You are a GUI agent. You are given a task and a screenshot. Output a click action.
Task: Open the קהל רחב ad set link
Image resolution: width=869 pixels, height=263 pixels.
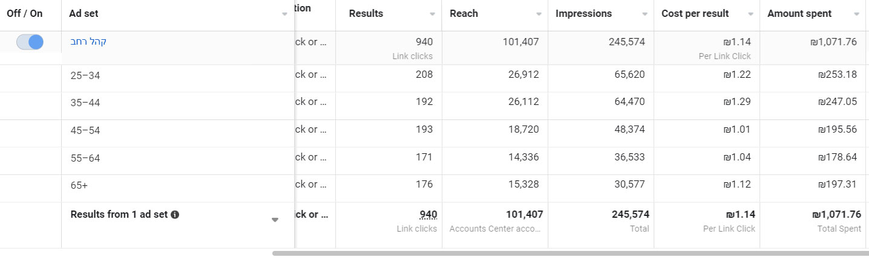point(88,42)
